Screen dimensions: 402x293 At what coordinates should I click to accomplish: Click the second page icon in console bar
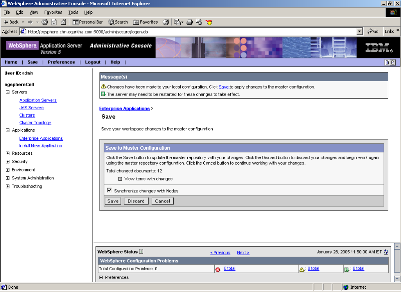[393, 62]
